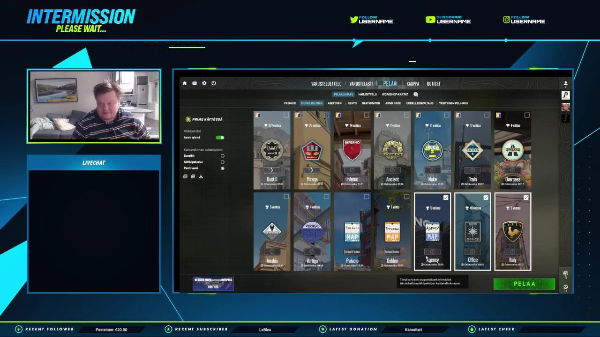Select the Premier game mode
Screen dimensions: 600x337
pos(290,103)
